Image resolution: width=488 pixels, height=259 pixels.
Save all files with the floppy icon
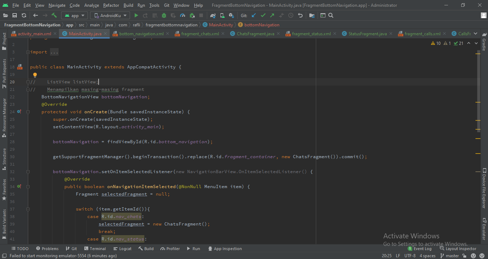click(x=15, y=15)
